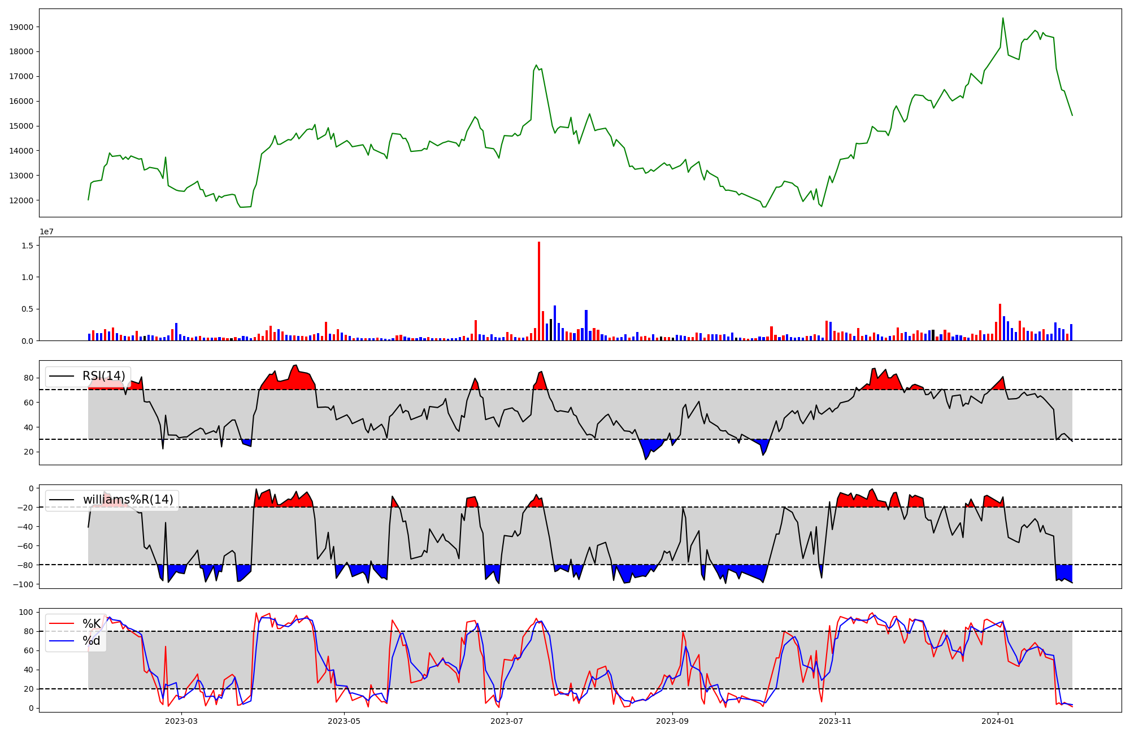This screenshot has width=1130, height=734.
Task: Click the tallest red volume bar
Action: click(539, 291)
